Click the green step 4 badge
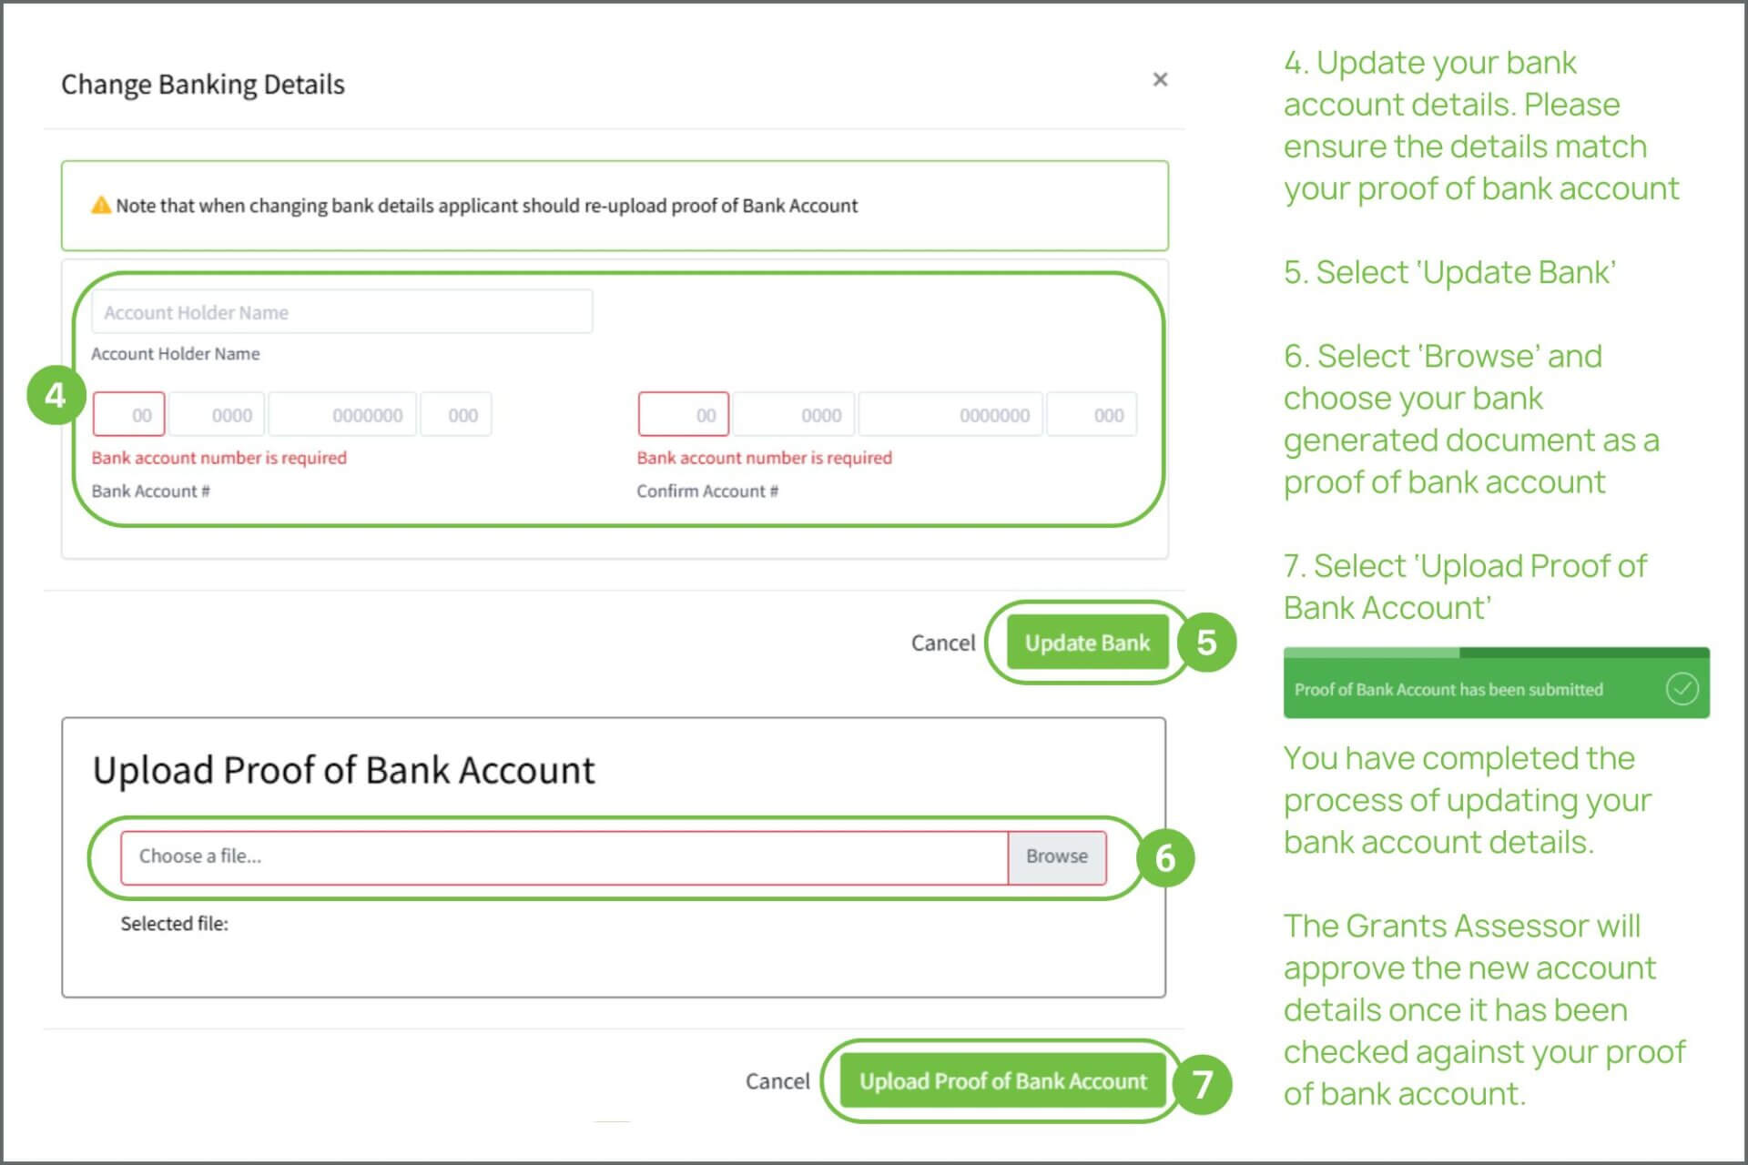The width and height of the screenshot is (1748, 1165). point(56,395)
